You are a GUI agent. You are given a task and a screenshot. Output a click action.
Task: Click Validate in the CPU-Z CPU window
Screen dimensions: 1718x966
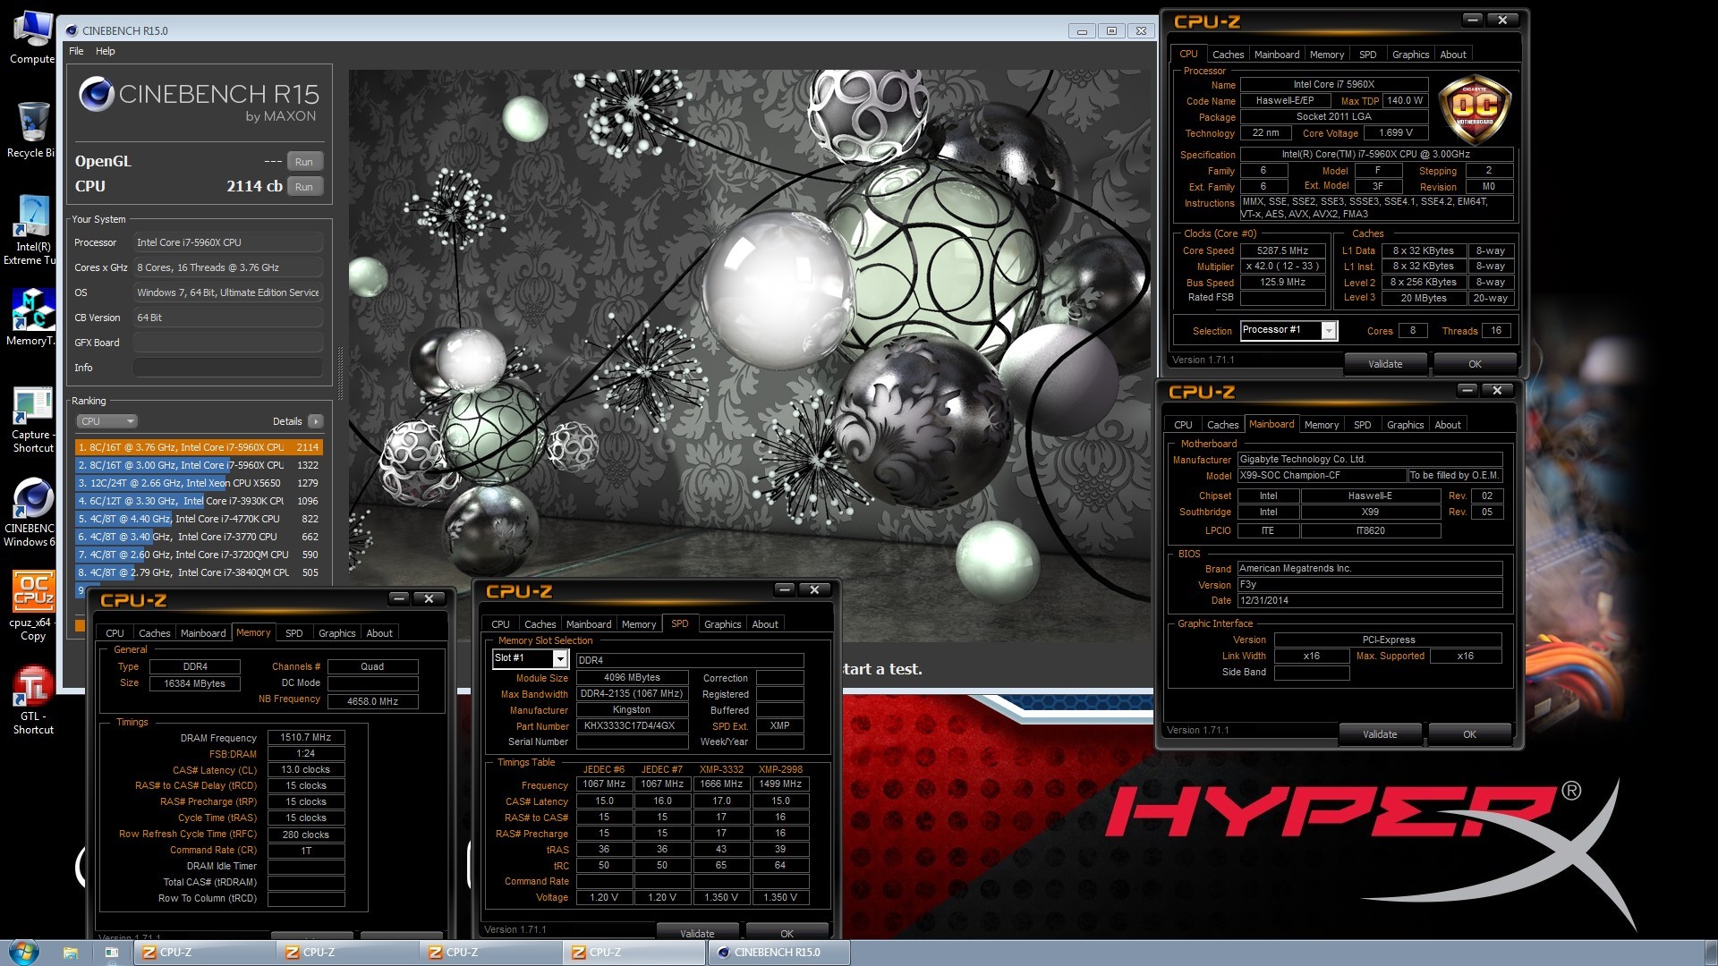pyautogui.click(x=1385, y=364)
